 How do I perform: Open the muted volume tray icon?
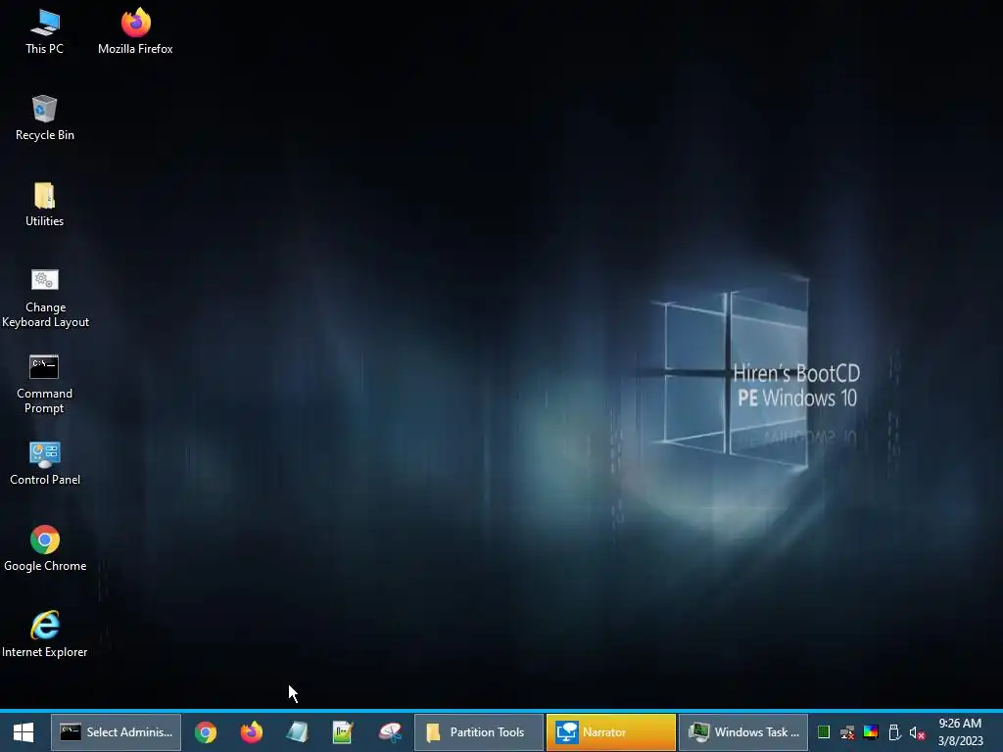[x=917, y=732]
